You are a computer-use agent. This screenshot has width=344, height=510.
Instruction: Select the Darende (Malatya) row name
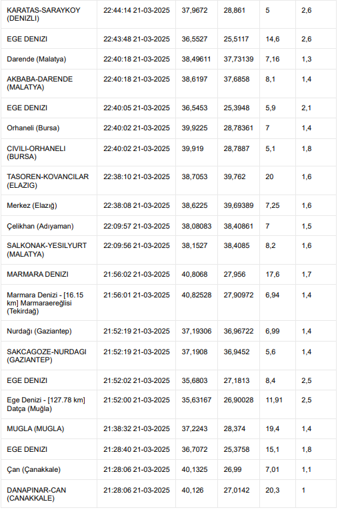coord(37,59)
